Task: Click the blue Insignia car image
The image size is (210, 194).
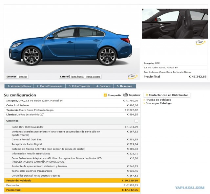Action: [x=71, y=45]
